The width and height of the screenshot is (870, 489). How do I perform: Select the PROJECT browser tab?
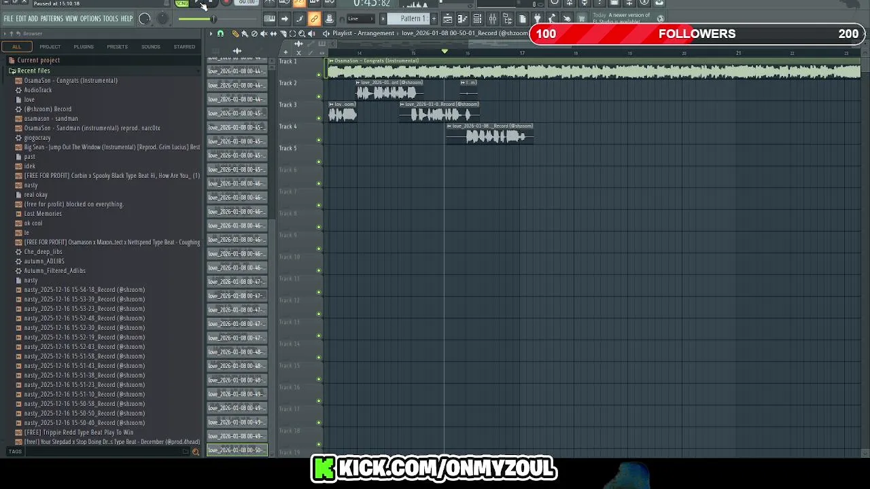[x=50, y=47]
